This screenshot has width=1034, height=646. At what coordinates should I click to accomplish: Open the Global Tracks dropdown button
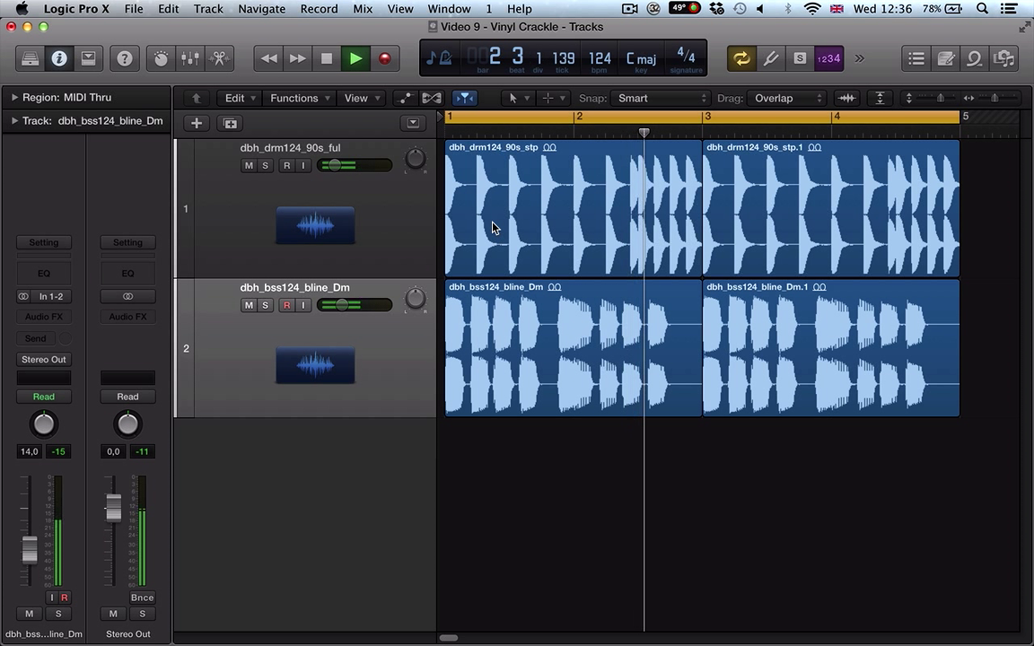pyautogui.click(x=413, y=123)
